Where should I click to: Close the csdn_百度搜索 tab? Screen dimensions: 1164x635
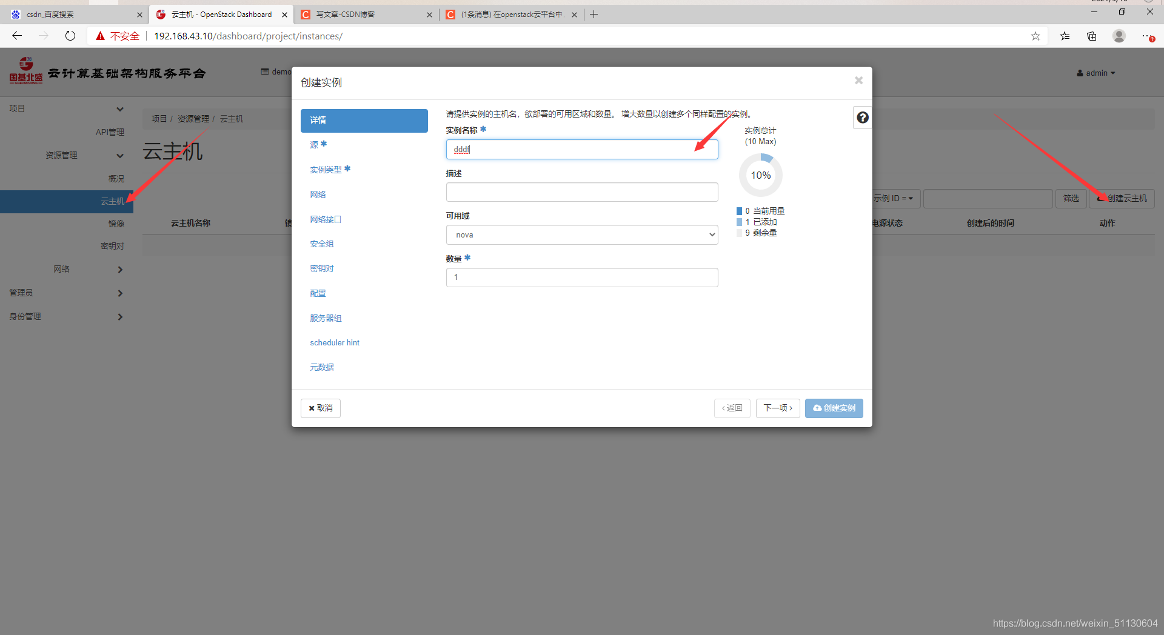click(139, 15)
